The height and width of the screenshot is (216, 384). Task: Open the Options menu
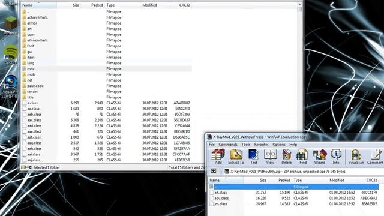[x=279, y=145]
